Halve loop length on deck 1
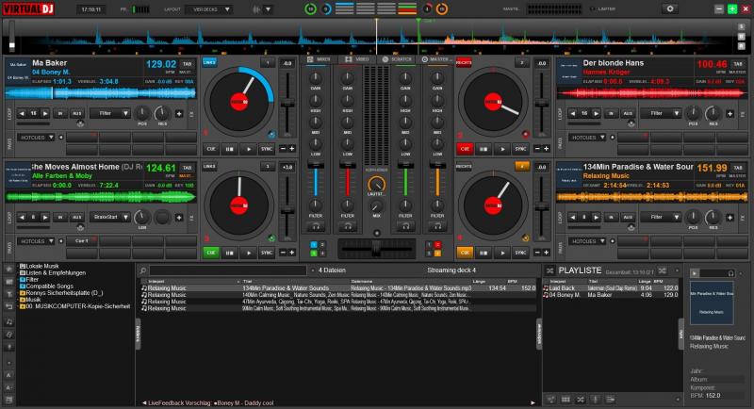This screenshot has height=409, width=754. click(22, 113)
